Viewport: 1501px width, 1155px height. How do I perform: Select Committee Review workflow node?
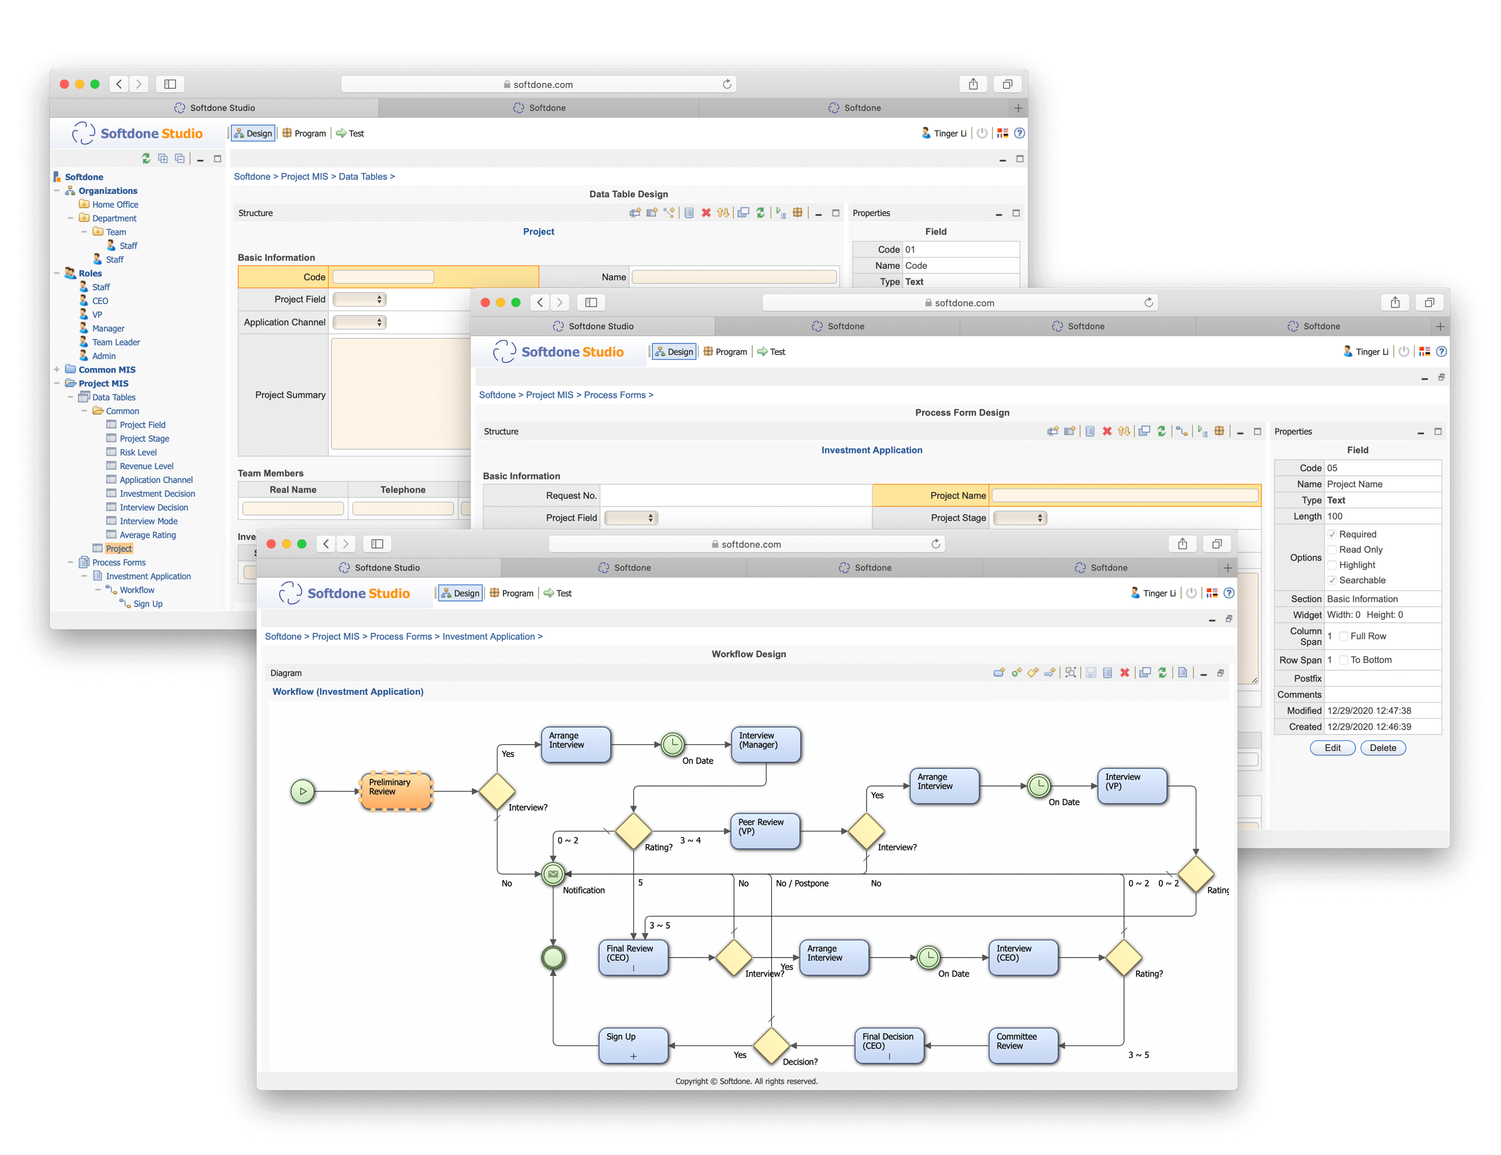coord(1024,1045)
